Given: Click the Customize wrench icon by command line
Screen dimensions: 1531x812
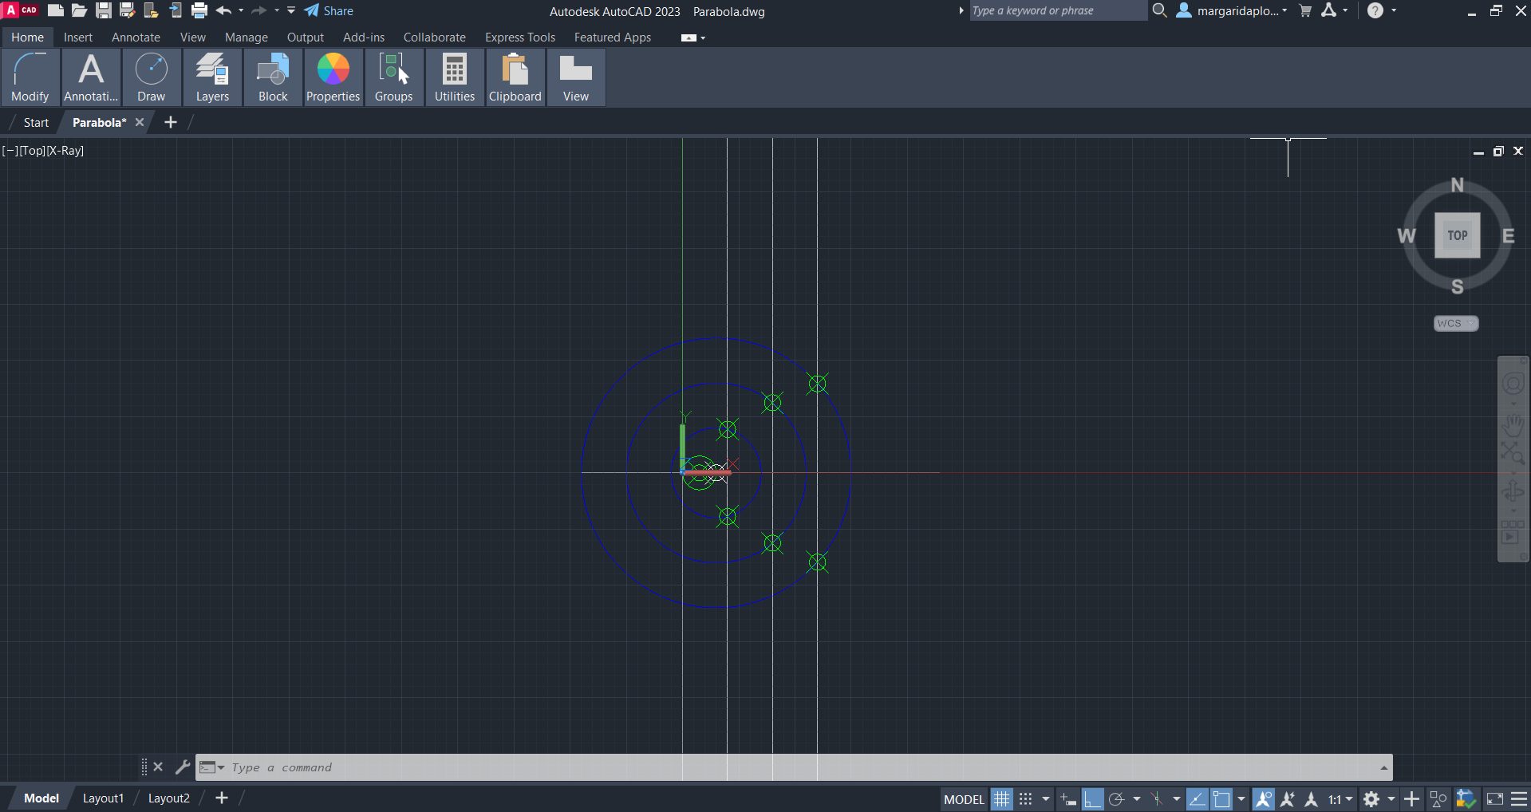Looking at the screenshot, I should tap(182, 767).
